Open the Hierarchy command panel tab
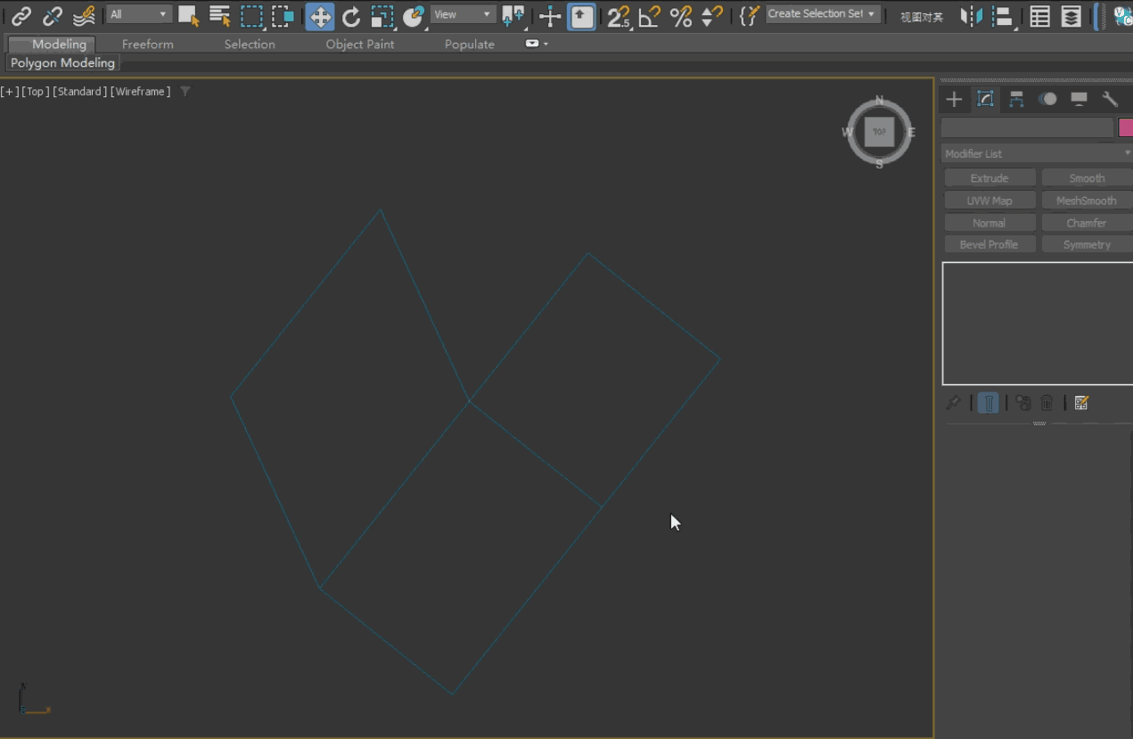This screenshot has height=739, width=1133. (1016, 99)
